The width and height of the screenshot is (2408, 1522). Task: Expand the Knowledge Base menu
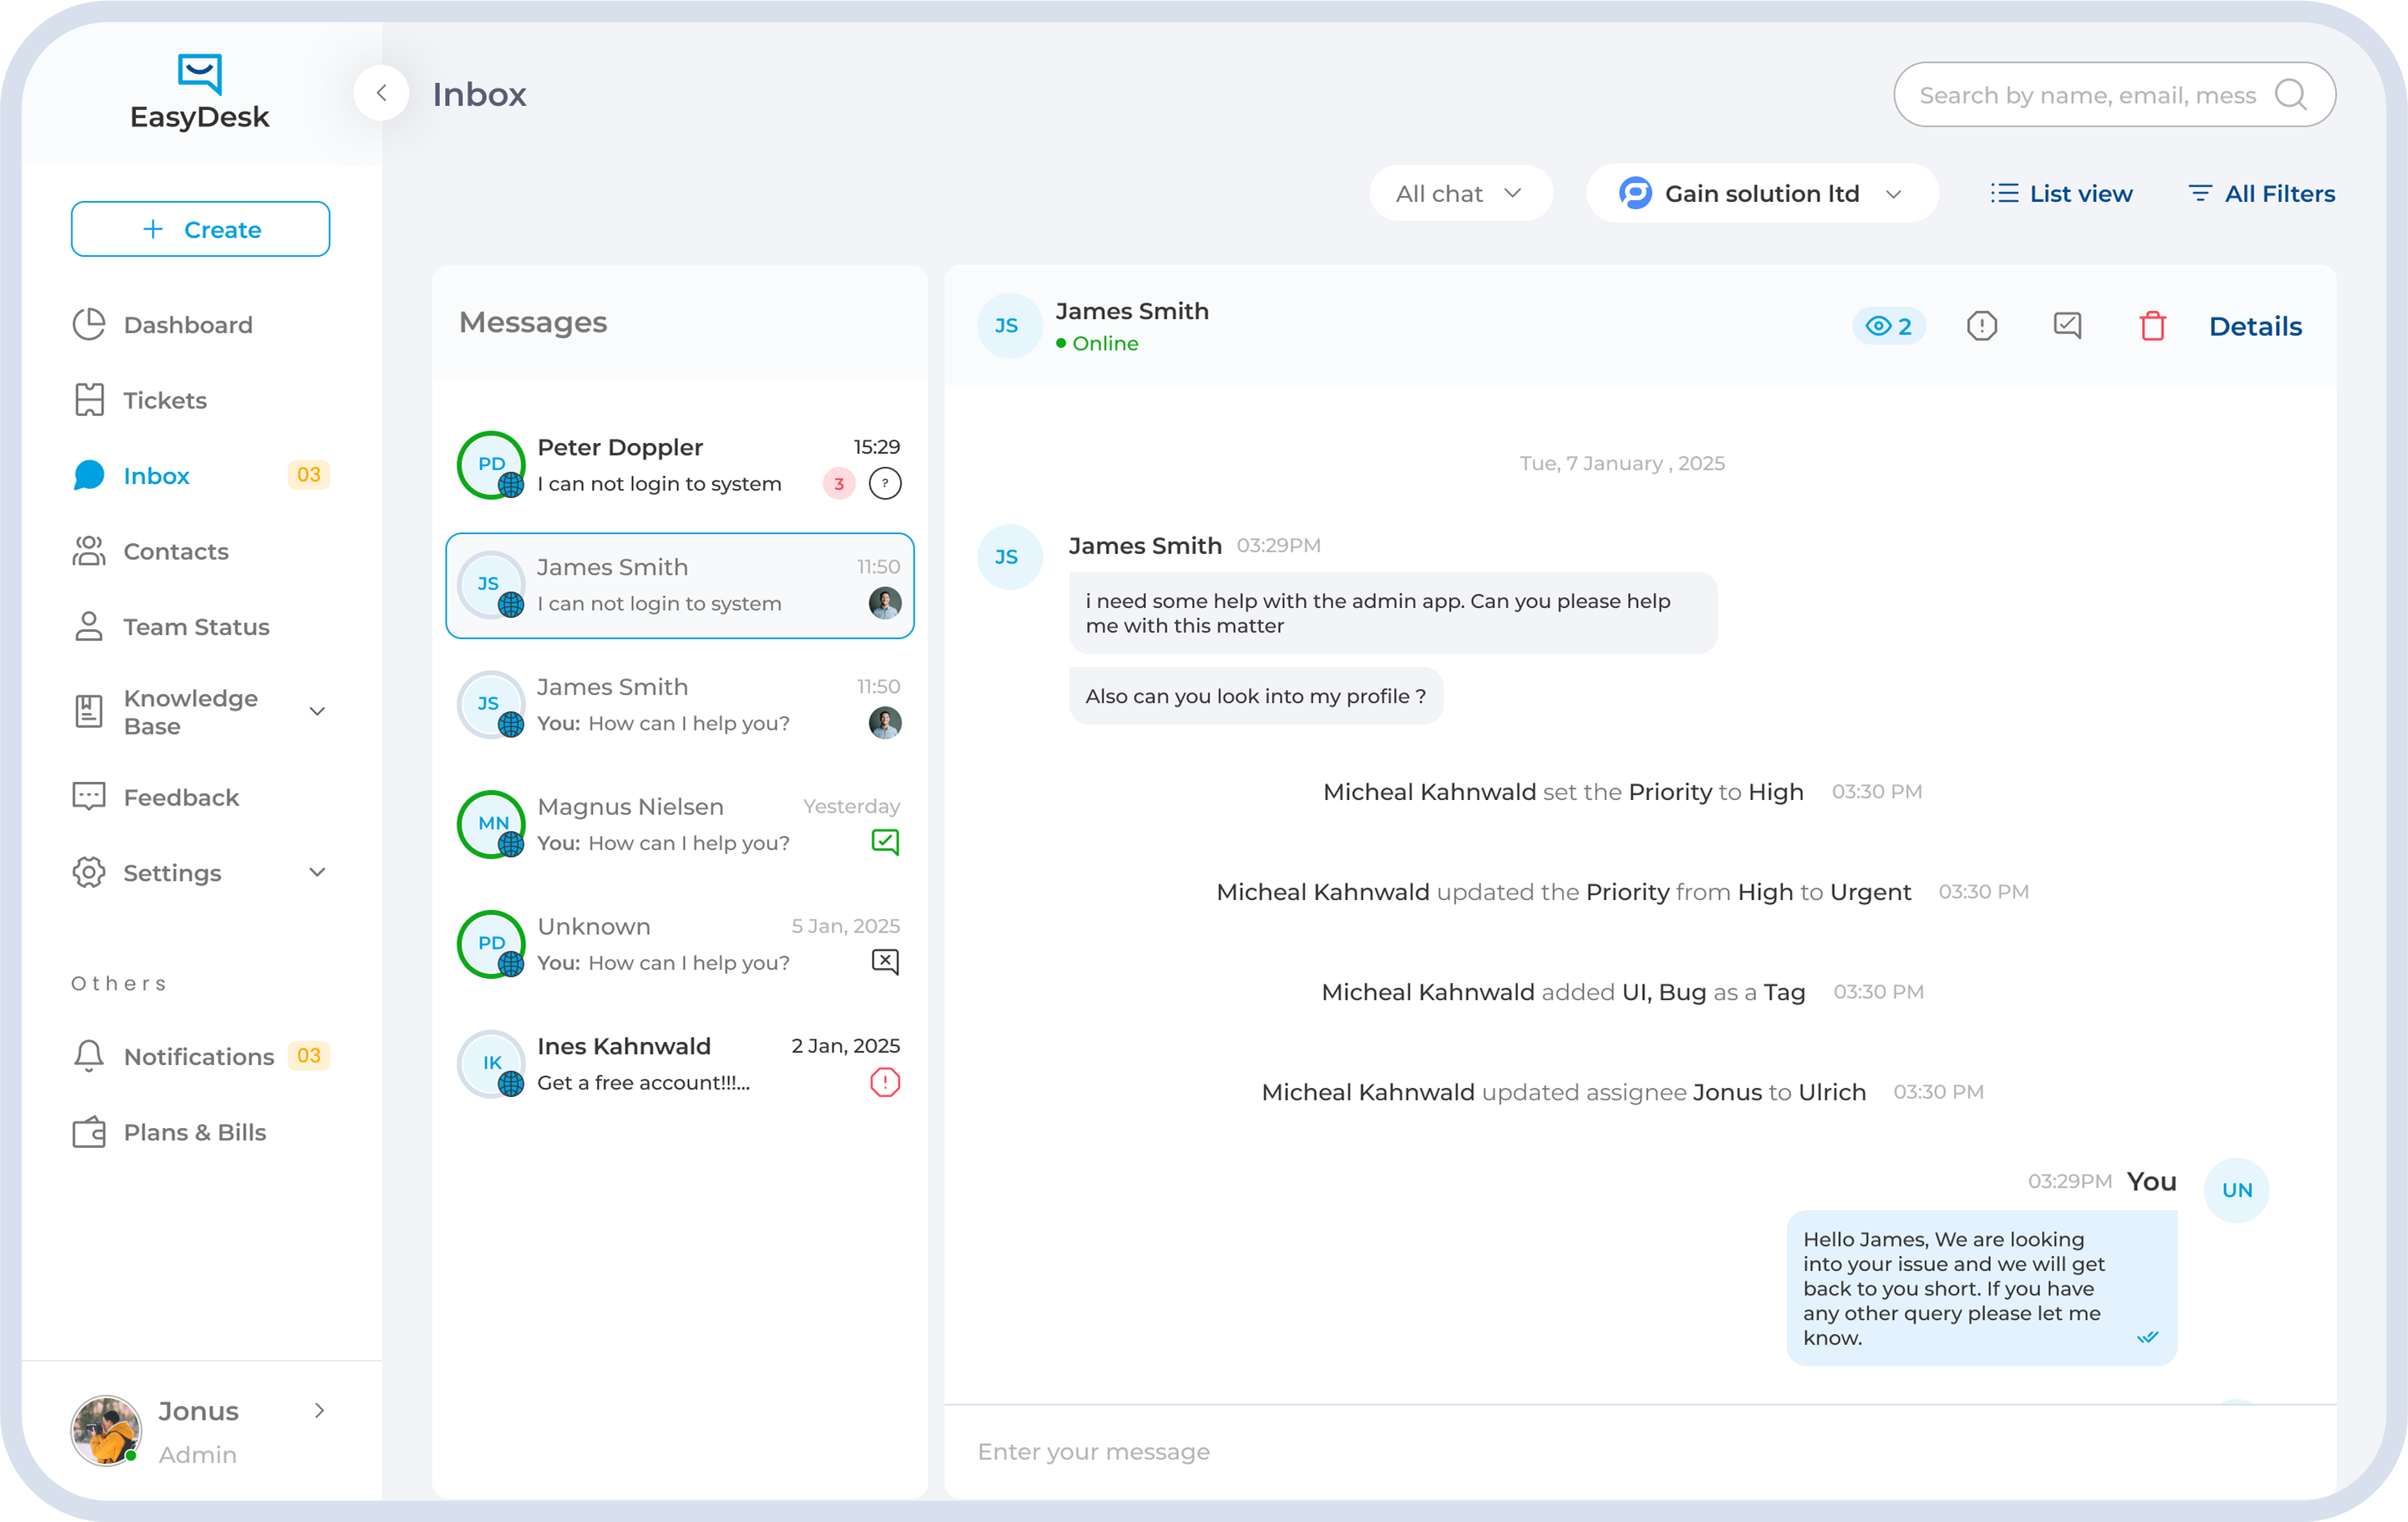190,711
